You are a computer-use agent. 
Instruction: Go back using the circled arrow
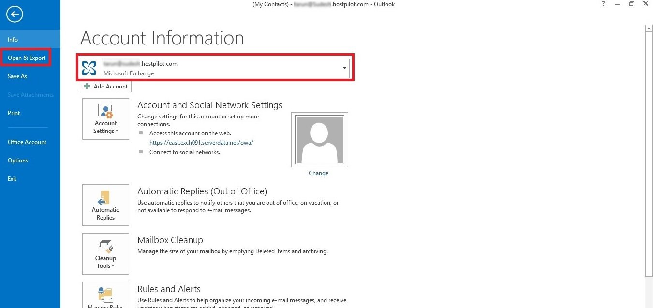click(x=15, y=15)
